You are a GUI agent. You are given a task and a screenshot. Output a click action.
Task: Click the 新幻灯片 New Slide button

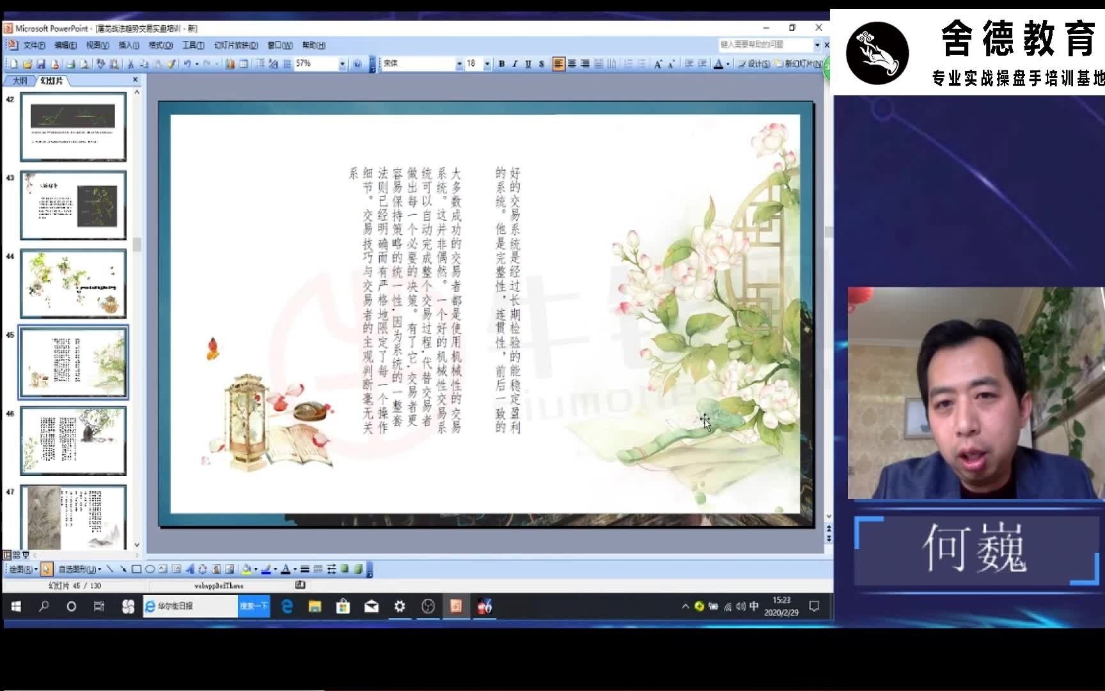pos(798,64)
